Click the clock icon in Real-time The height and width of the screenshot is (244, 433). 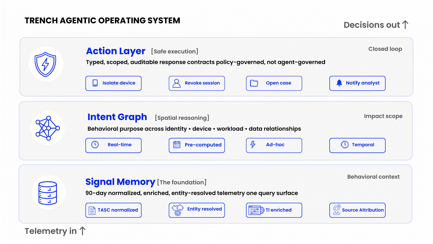tap(95, 145)
